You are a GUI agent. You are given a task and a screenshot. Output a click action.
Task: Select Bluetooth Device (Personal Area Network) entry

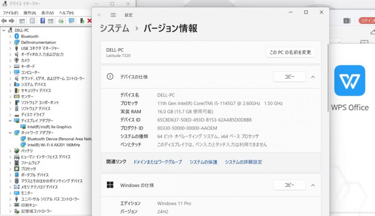click(59, 139)
